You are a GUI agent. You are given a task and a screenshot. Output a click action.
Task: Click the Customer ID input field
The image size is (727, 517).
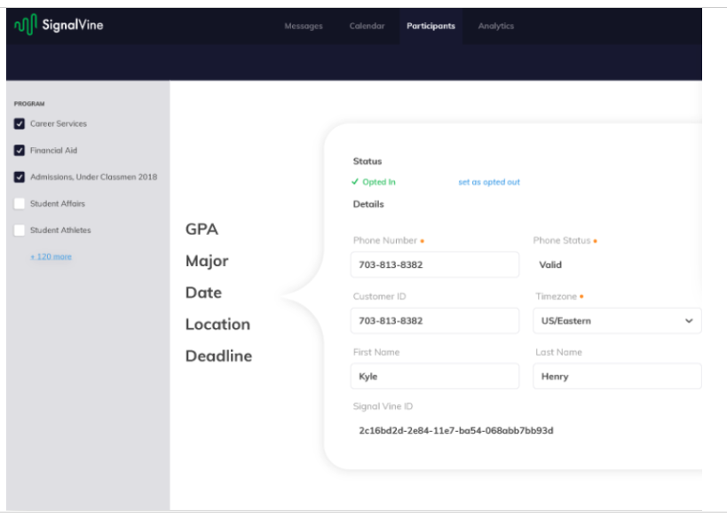coord(435,320)
